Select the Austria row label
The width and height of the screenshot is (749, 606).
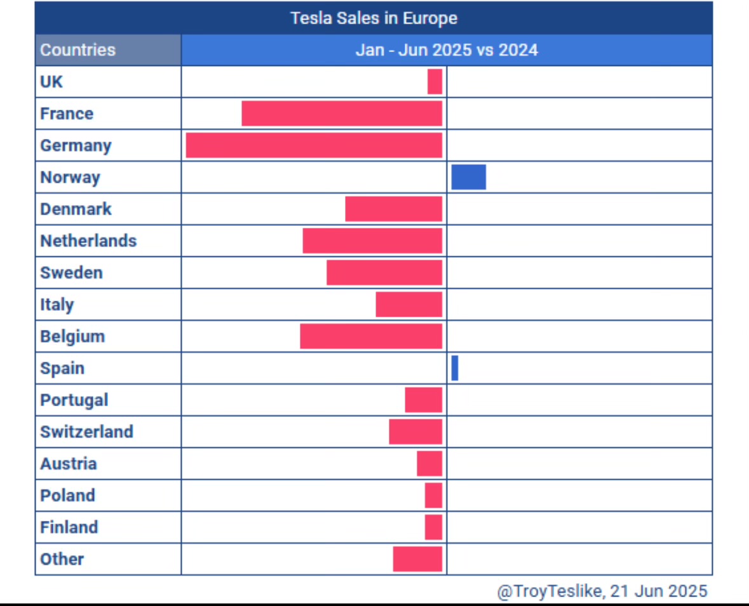69,463
